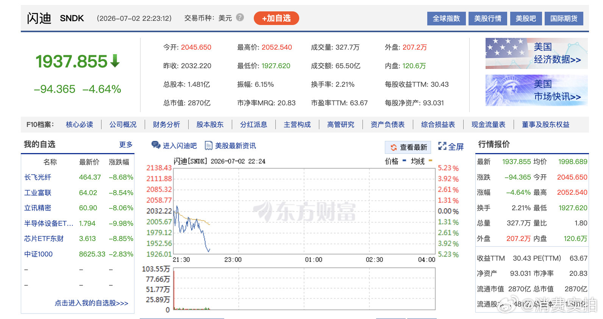Click the intraday price chart area
The image size is (603, 319).
click(x=305, y=211)
